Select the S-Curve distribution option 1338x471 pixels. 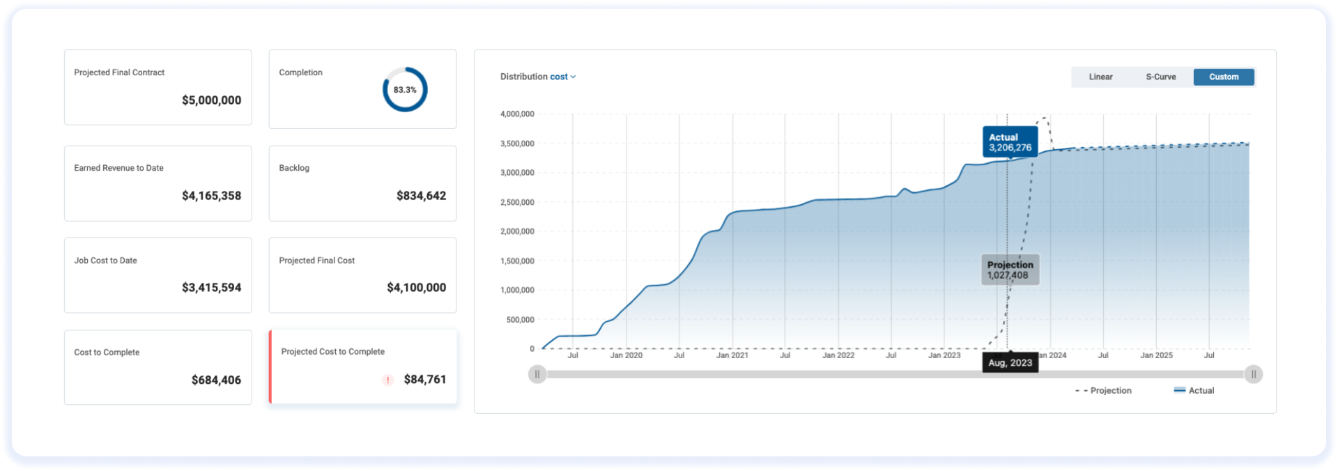click(x=1161, y=77)
